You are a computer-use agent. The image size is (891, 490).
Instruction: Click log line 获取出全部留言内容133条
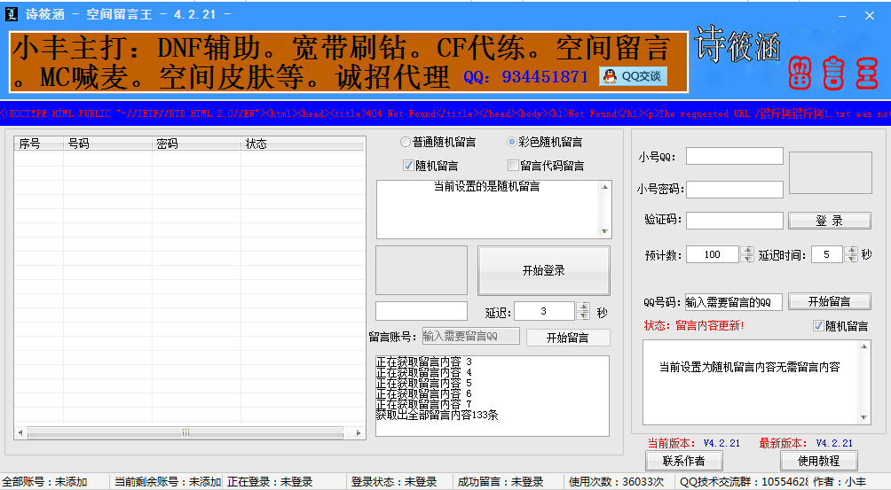click(437, 416)
